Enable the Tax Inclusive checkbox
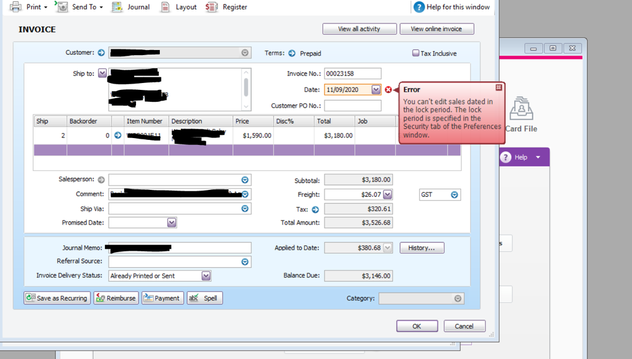This screenshot has height=359, width=632. click(416, 53)
